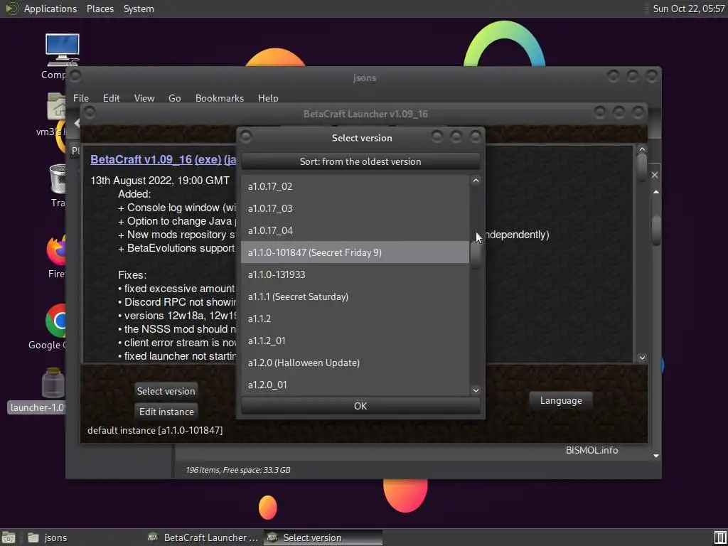
Task: Click the jsons window menu button
Action: pyautogui.click(x=75, y=75)
